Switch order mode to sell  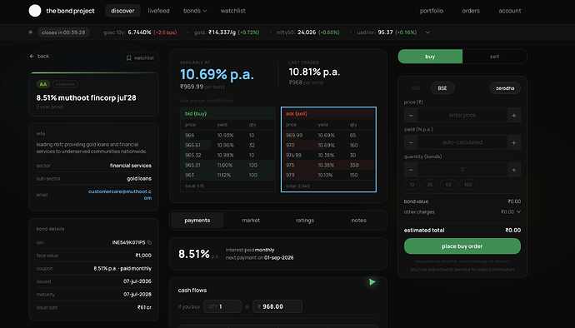pyautogui.click(x=494, y=57)
